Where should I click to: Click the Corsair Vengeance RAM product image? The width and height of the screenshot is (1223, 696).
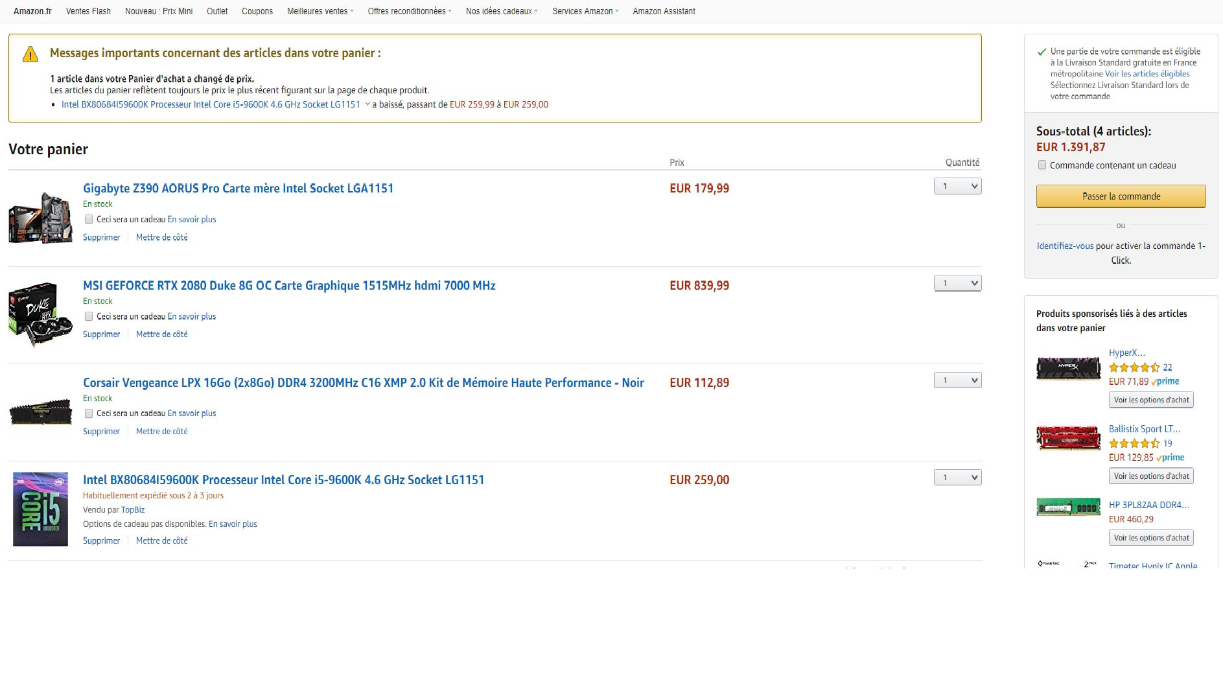(40, 412)
